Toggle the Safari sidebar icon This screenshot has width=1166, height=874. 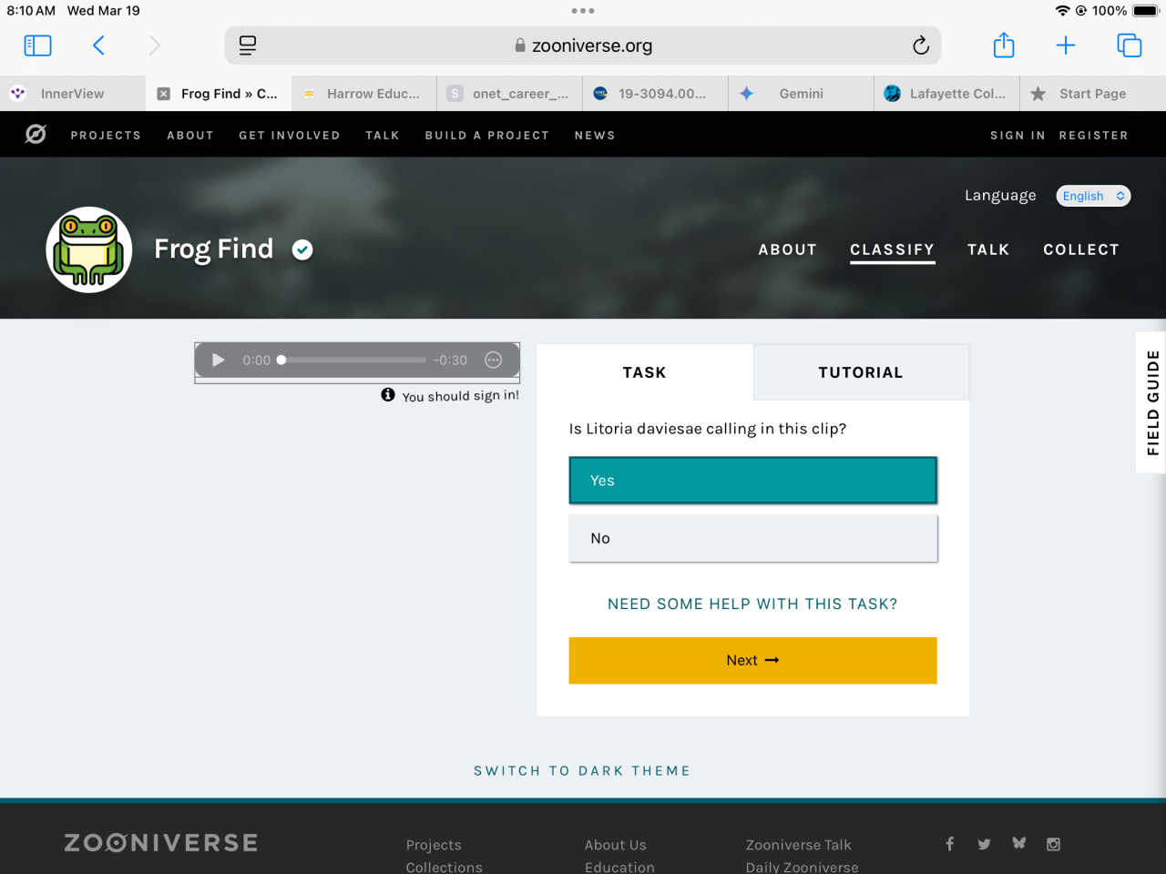point(37,46)
